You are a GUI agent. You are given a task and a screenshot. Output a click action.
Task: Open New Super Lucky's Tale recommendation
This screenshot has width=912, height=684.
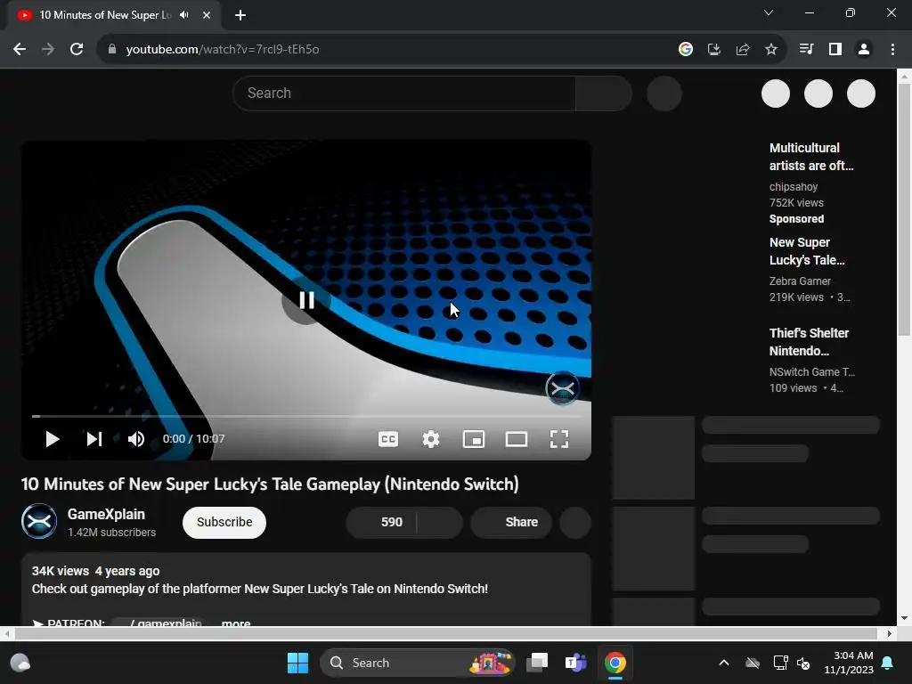[807, 251]
